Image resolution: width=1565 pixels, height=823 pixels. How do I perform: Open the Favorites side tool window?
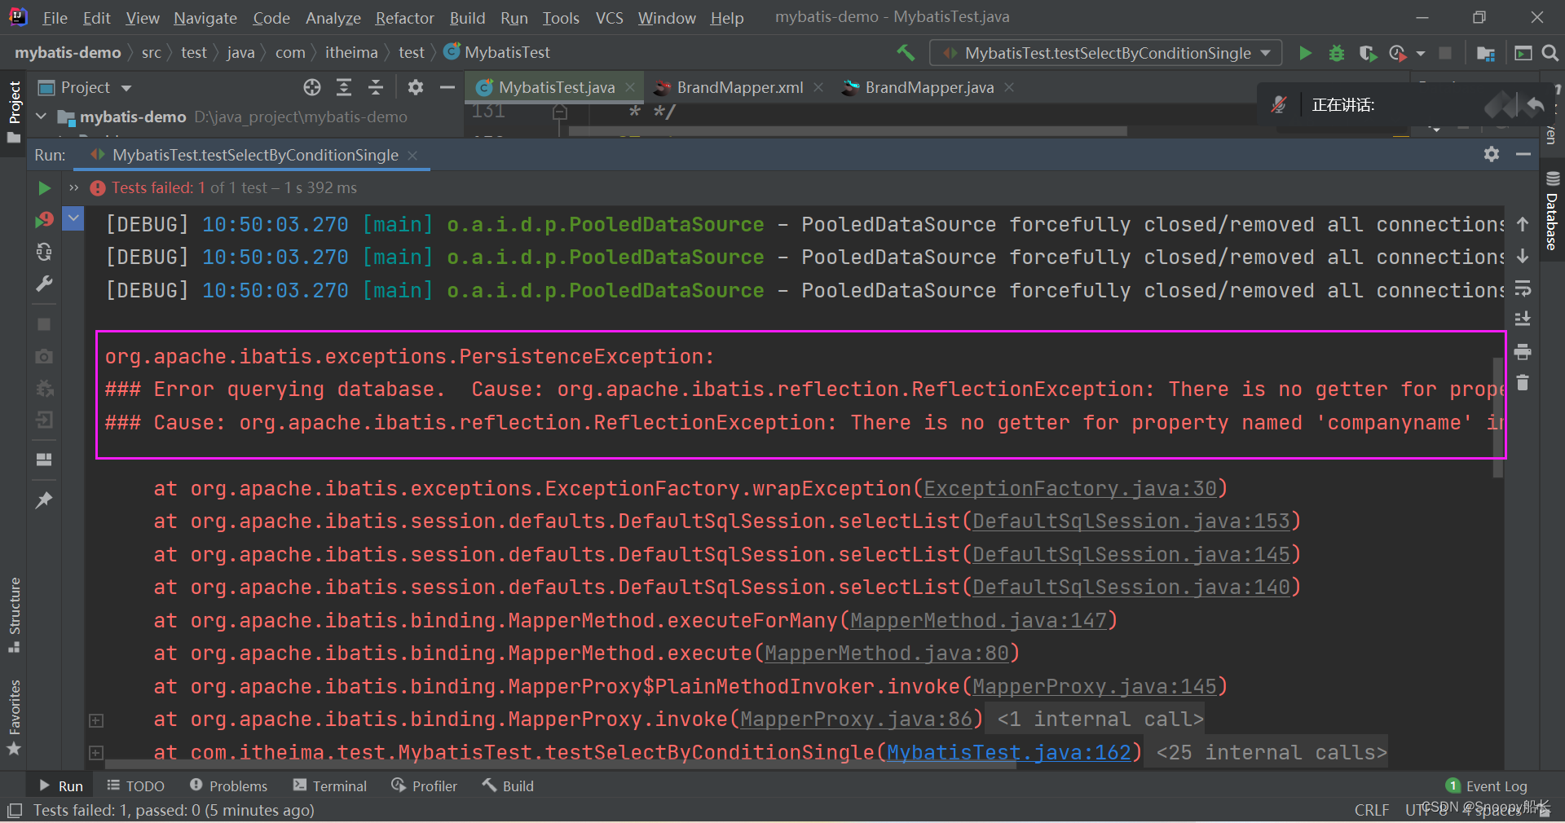point(14,717)
